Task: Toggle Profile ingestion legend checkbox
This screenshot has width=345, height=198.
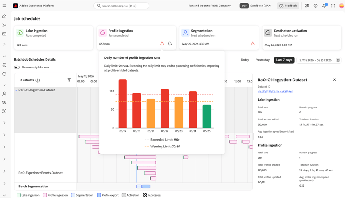Action: point(45,195)
